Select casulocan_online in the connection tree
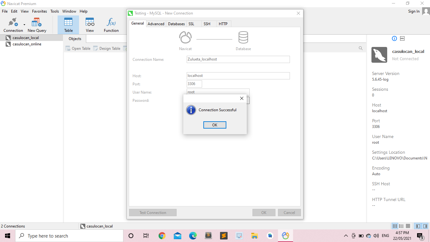Image resolution: width=430 pixels, height=242 pixels. (x=27, y=44)
